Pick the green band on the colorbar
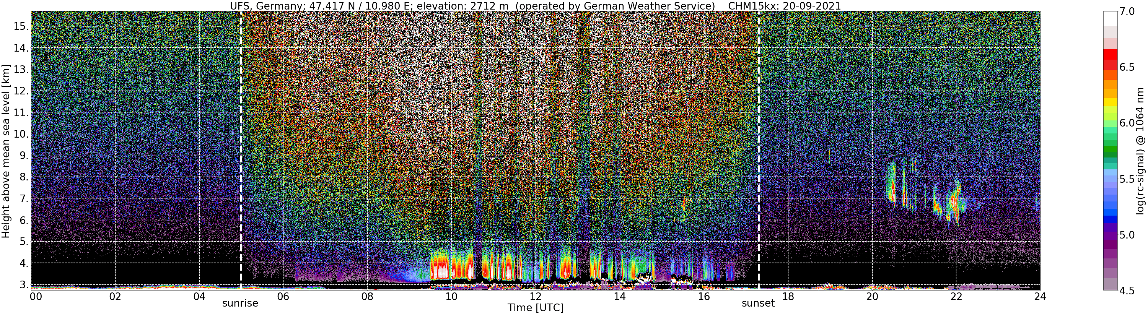The image size is (1148, 315). pos(1110,149)
